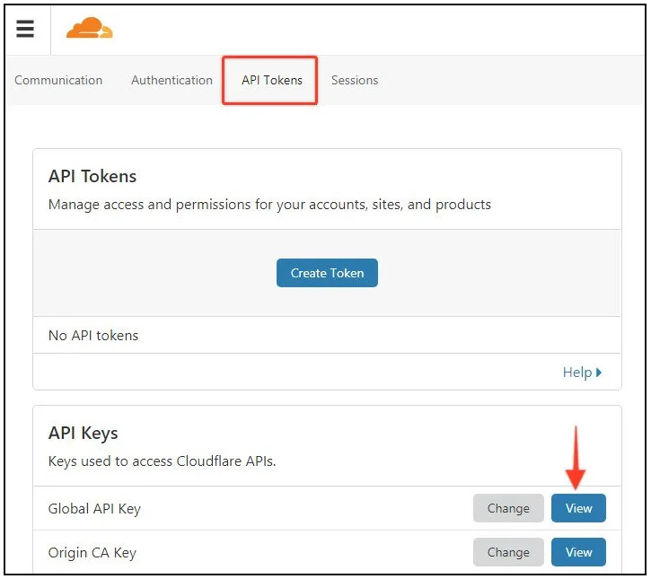Click the 'Global API Key' label
This screenshot has height=579, width=651.
[x=94, y=509]
